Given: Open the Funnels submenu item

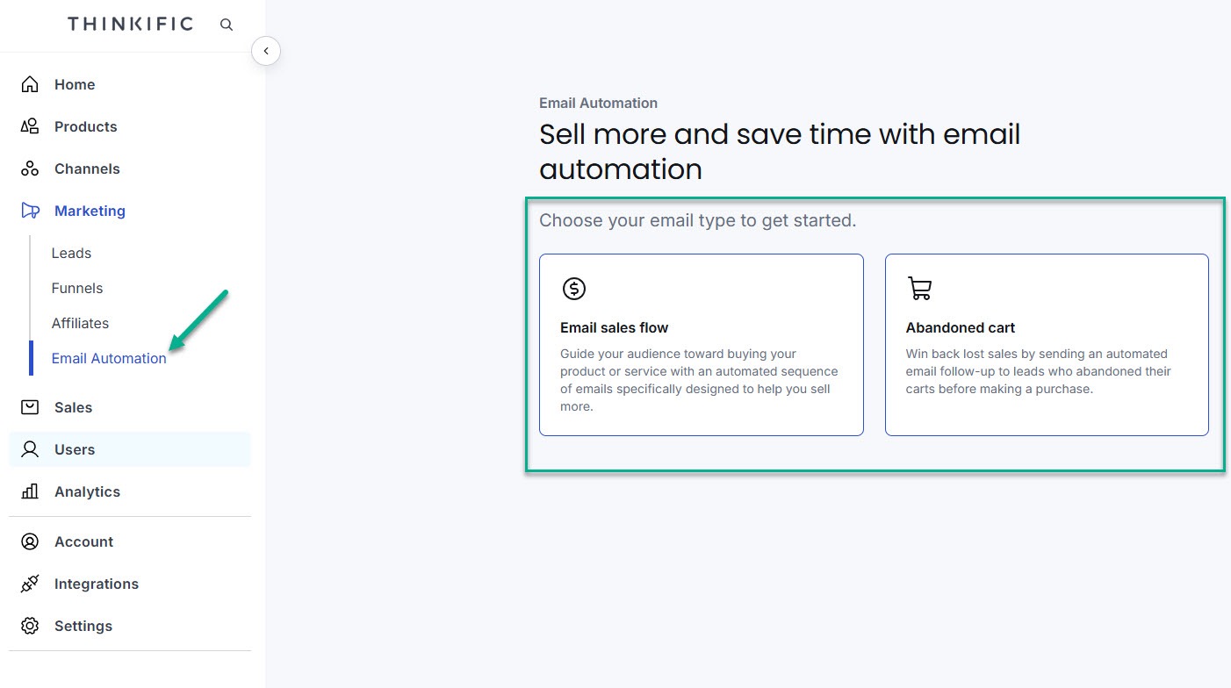Looking at the screenshot, I should [x=77, y=288].
